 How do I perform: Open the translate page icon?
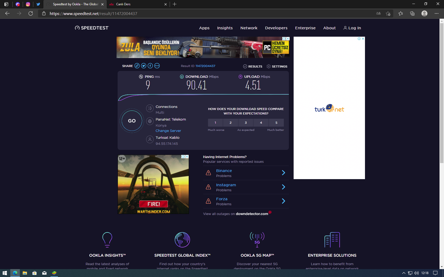coord(378,13)
